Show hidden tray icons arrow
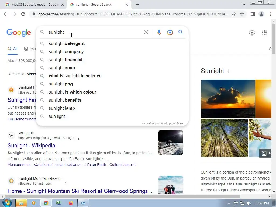The height and width of the screenshot is (207, 276). pos(229,203)
